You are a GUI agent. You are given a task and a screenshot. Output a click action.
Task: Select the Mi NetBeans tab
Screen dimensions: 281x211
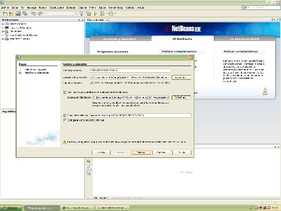tap(182, 39)
